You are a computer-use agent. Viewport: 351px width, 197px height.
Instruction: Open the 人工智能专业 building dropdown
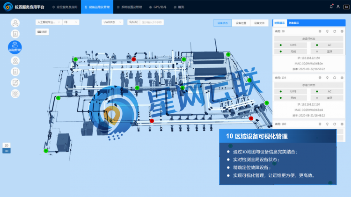point(48,22)
